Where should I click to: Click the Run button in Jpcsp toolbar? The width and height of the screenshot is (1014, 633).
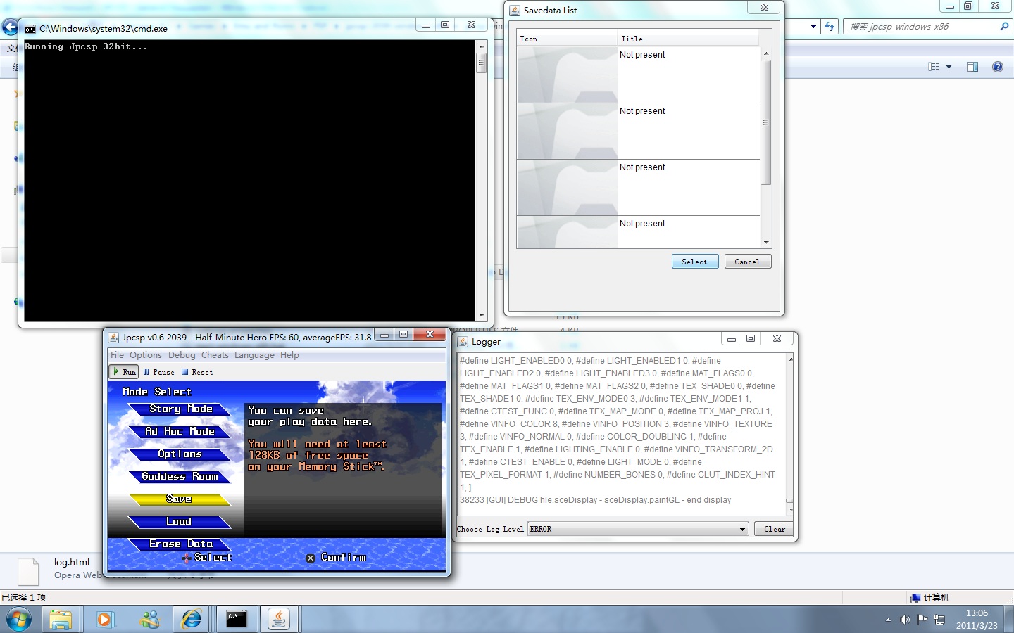124,372
